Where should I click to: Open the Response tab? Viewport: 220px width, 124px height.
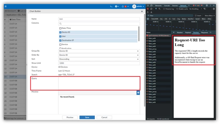pos(205,33)
